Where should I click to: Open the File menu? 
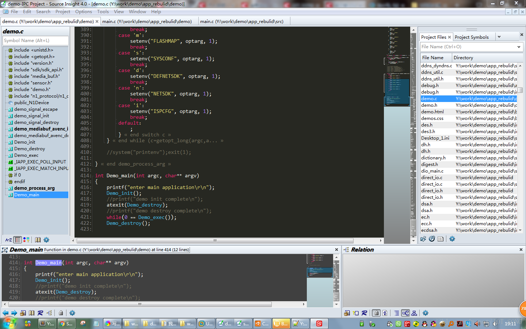click(14, 12)
